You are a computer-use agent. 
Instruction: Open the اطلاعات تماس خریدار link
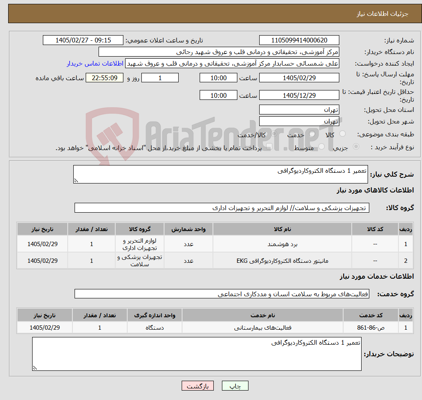[95, 63]
